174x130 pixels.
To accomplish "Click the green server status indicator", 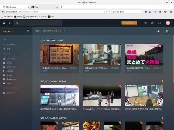I will coord(28,31).
